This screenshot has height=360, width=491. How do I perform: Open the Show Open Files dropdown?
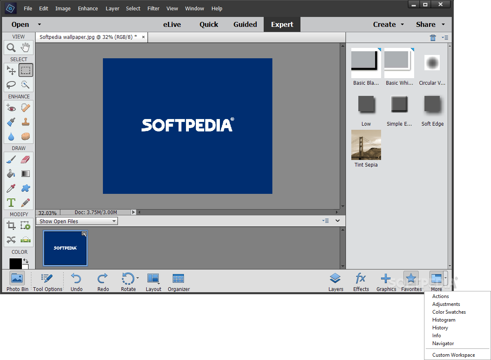click(x=77, y=221)
